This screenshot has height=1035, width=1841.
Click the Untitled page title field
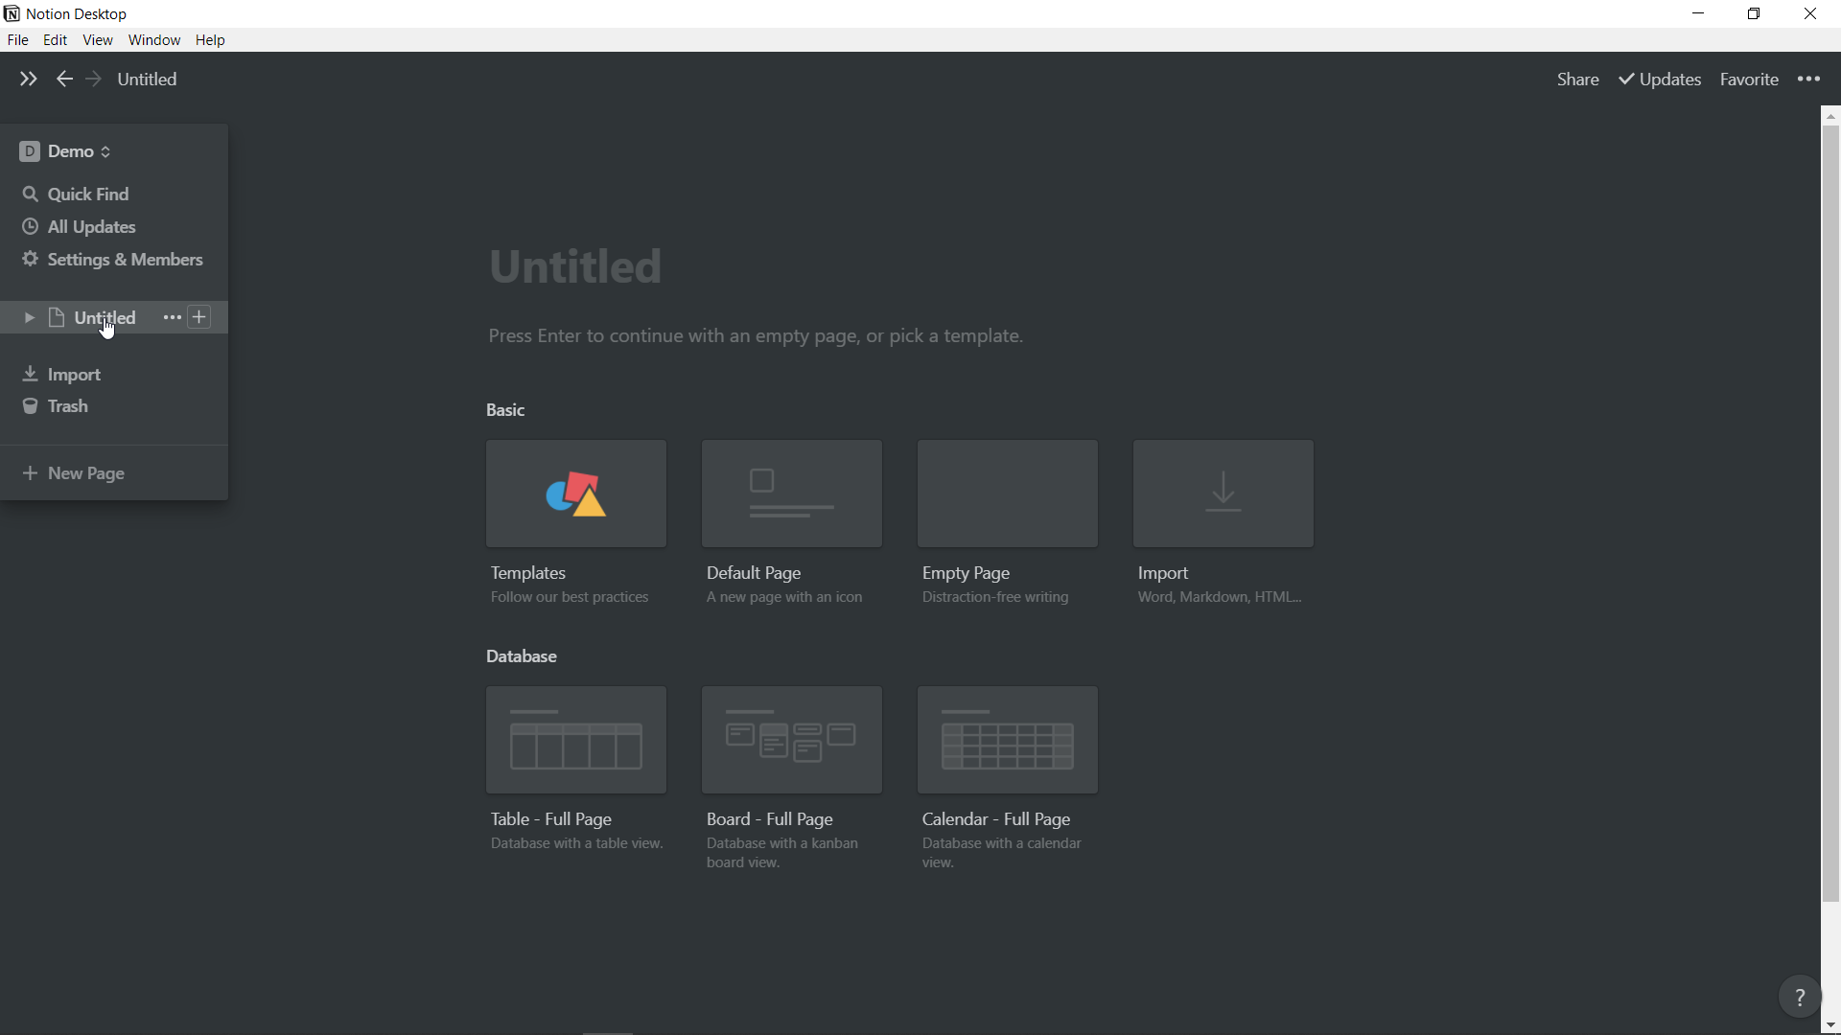[x=576, y=265]
